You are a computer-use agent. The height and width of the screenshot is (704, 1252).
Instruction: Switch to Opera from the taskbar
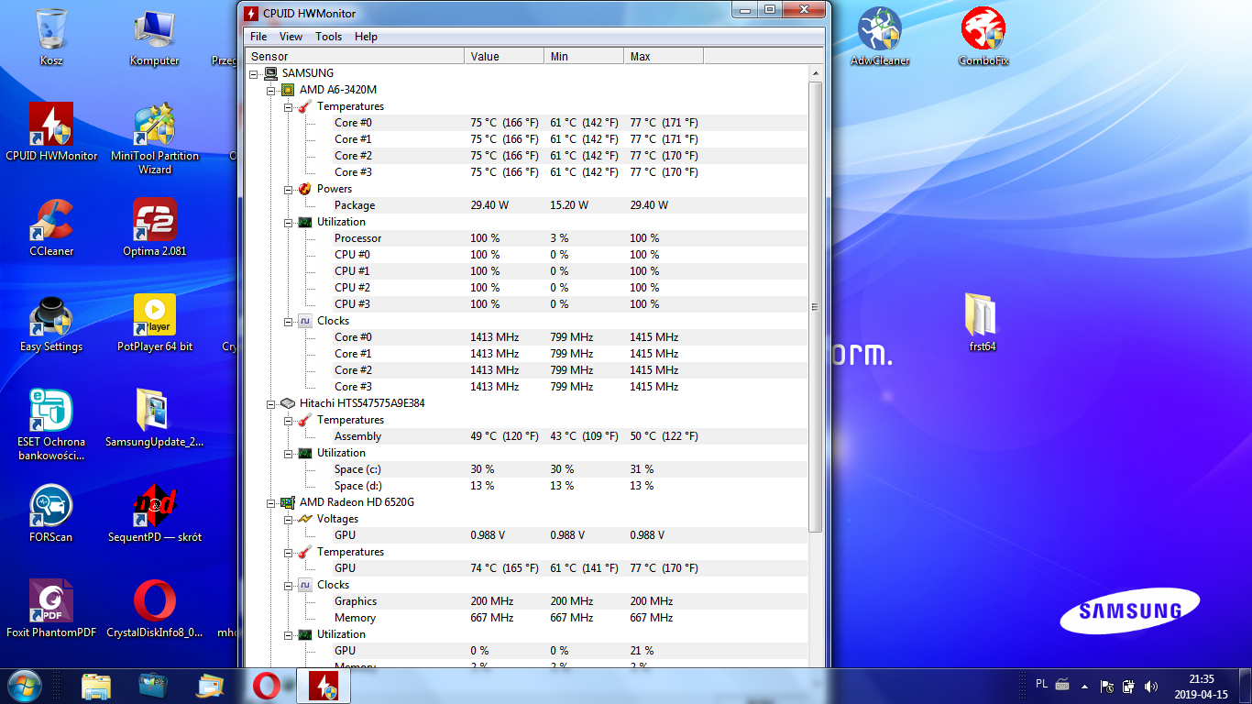267,686
